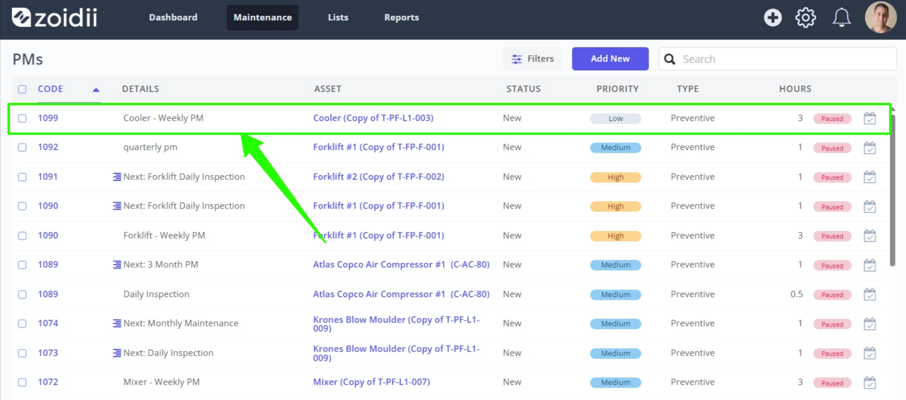Sort by the PRIORITY column header
This screenshot has height=400, width=906.
[x=617, y=89]
